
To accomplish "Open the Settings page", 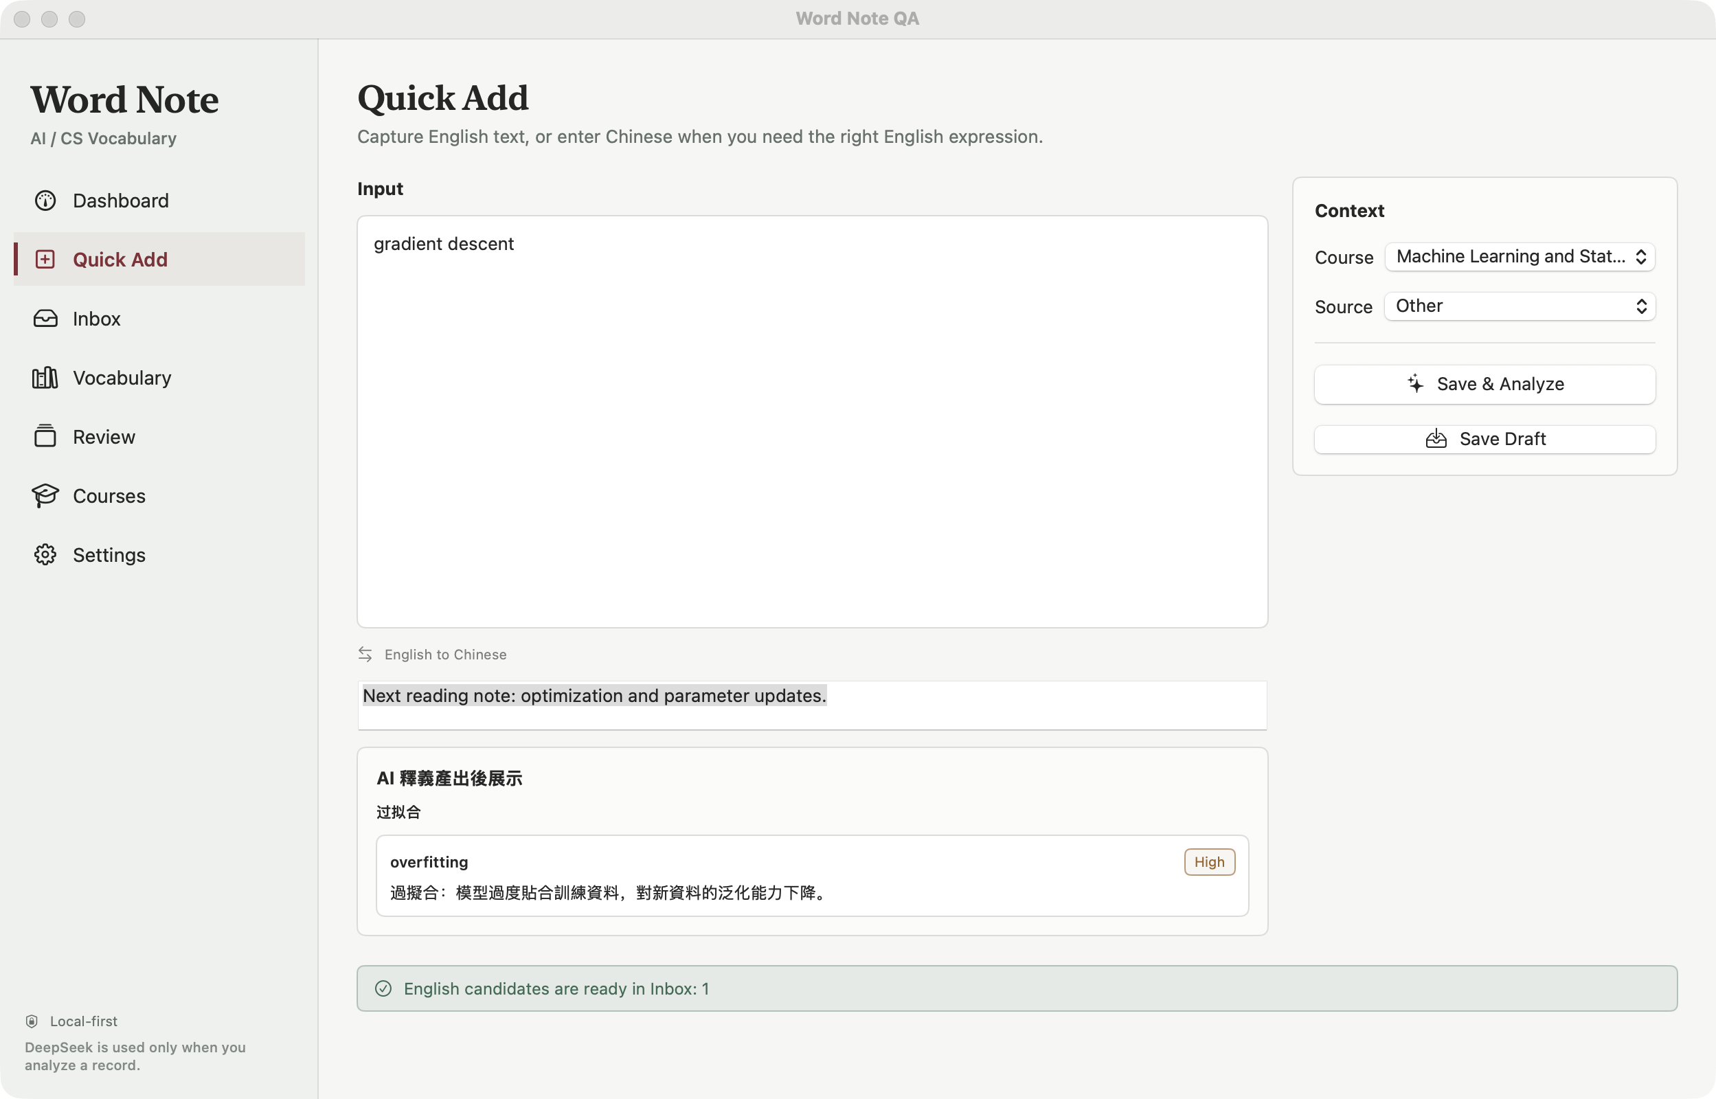I will (159, 554).
